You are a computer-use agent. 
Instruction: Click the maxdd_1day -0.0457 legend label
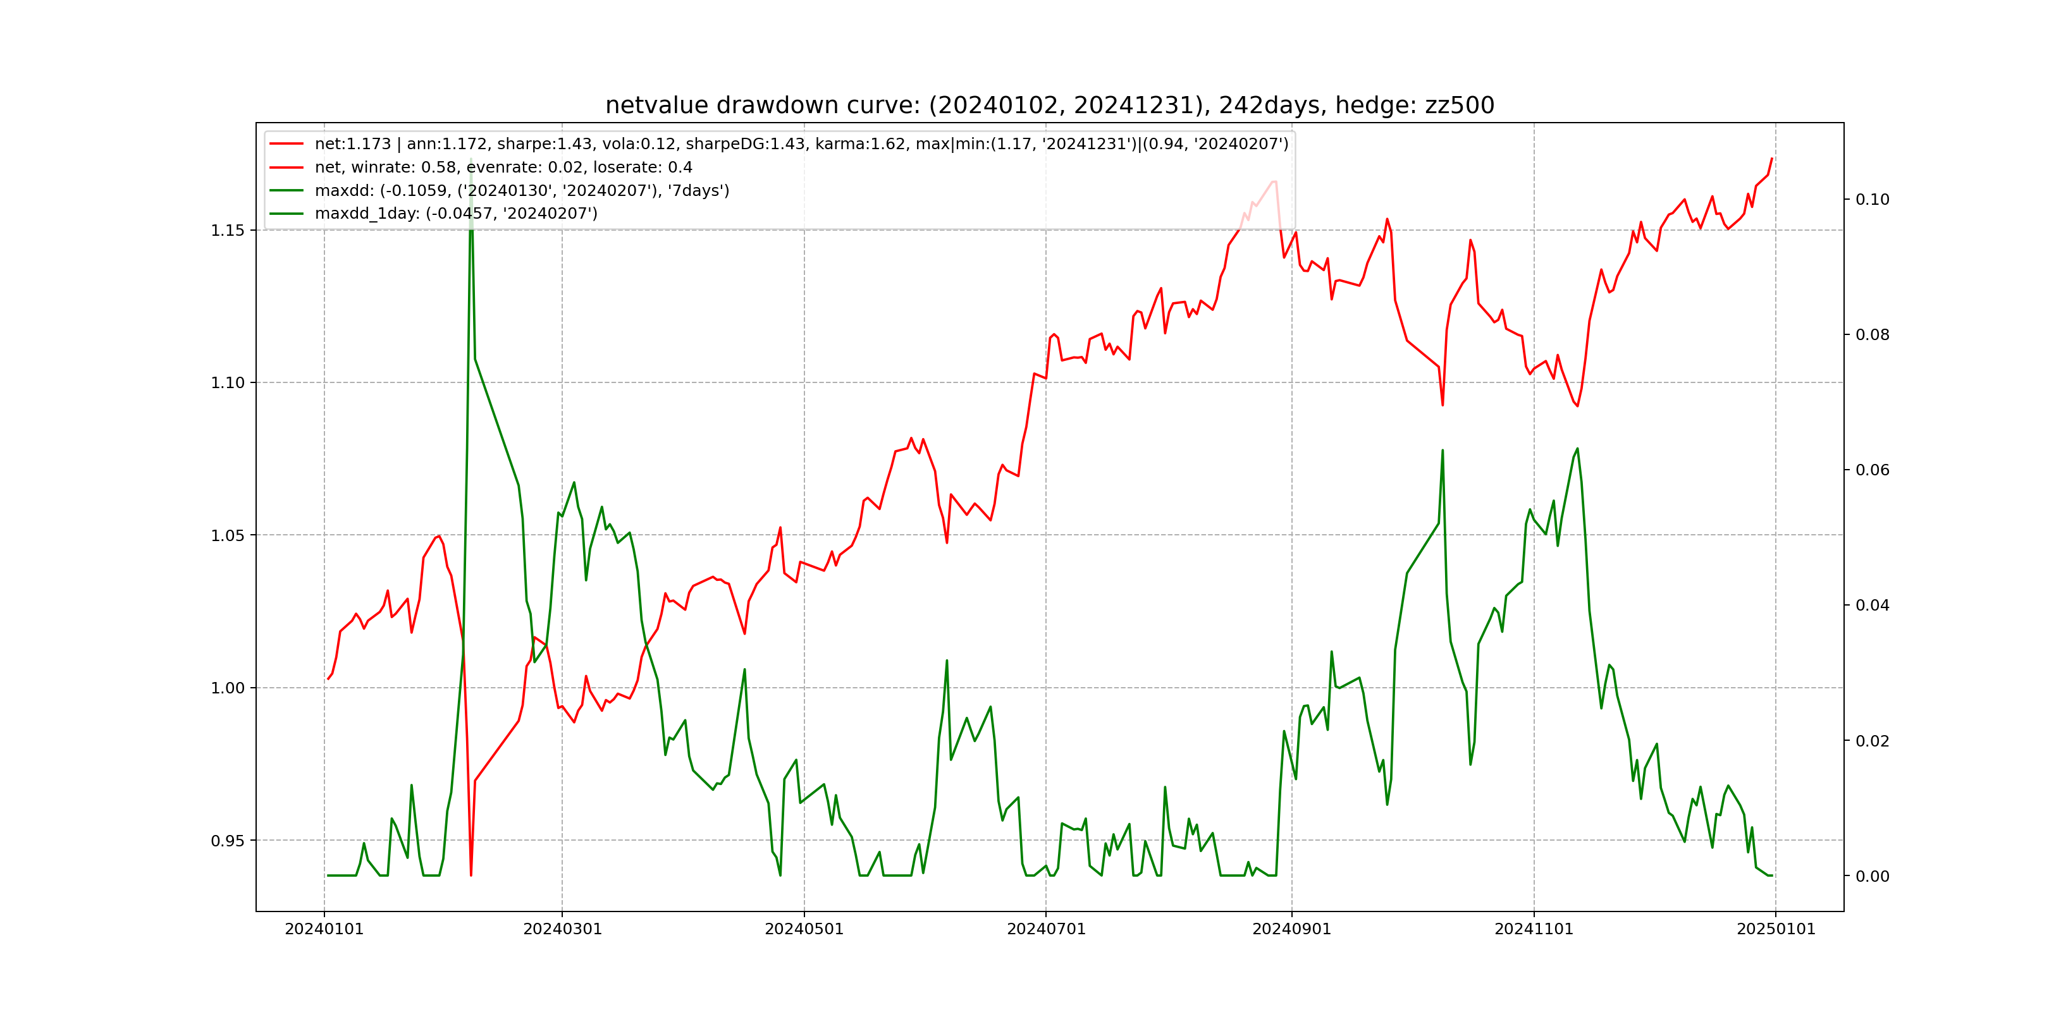[x=456, y=213]
